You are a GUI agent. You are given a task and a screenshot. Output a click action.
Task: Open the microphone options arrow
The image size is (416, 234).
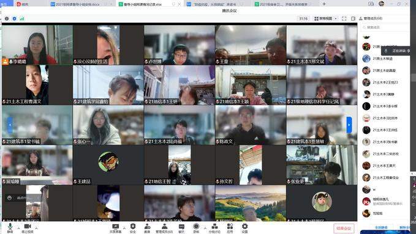[x=18, y=228]
